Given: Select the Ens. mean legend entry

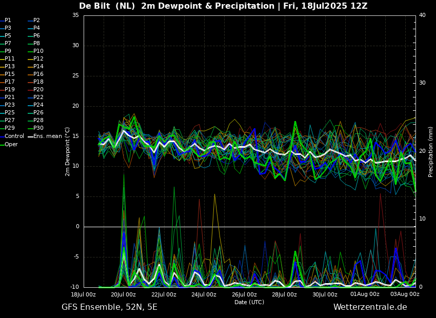Looking at the screenshot, I should (x=45, y=136).
